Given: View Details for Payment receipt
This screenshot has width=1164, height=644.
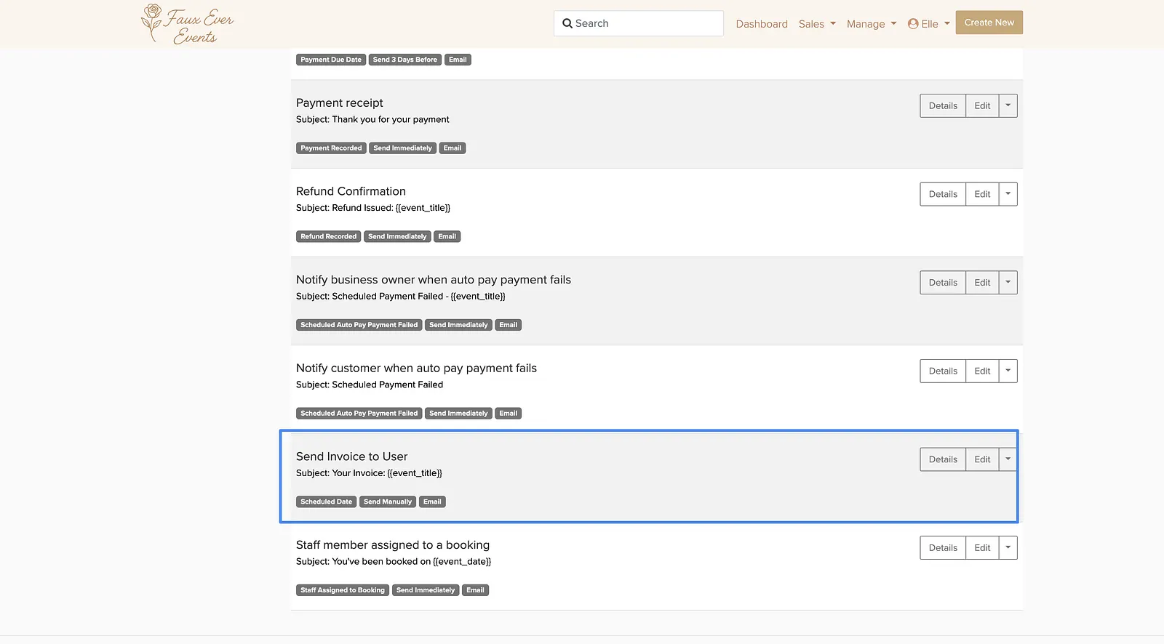Looking at the screenshot, I should 943,106.
